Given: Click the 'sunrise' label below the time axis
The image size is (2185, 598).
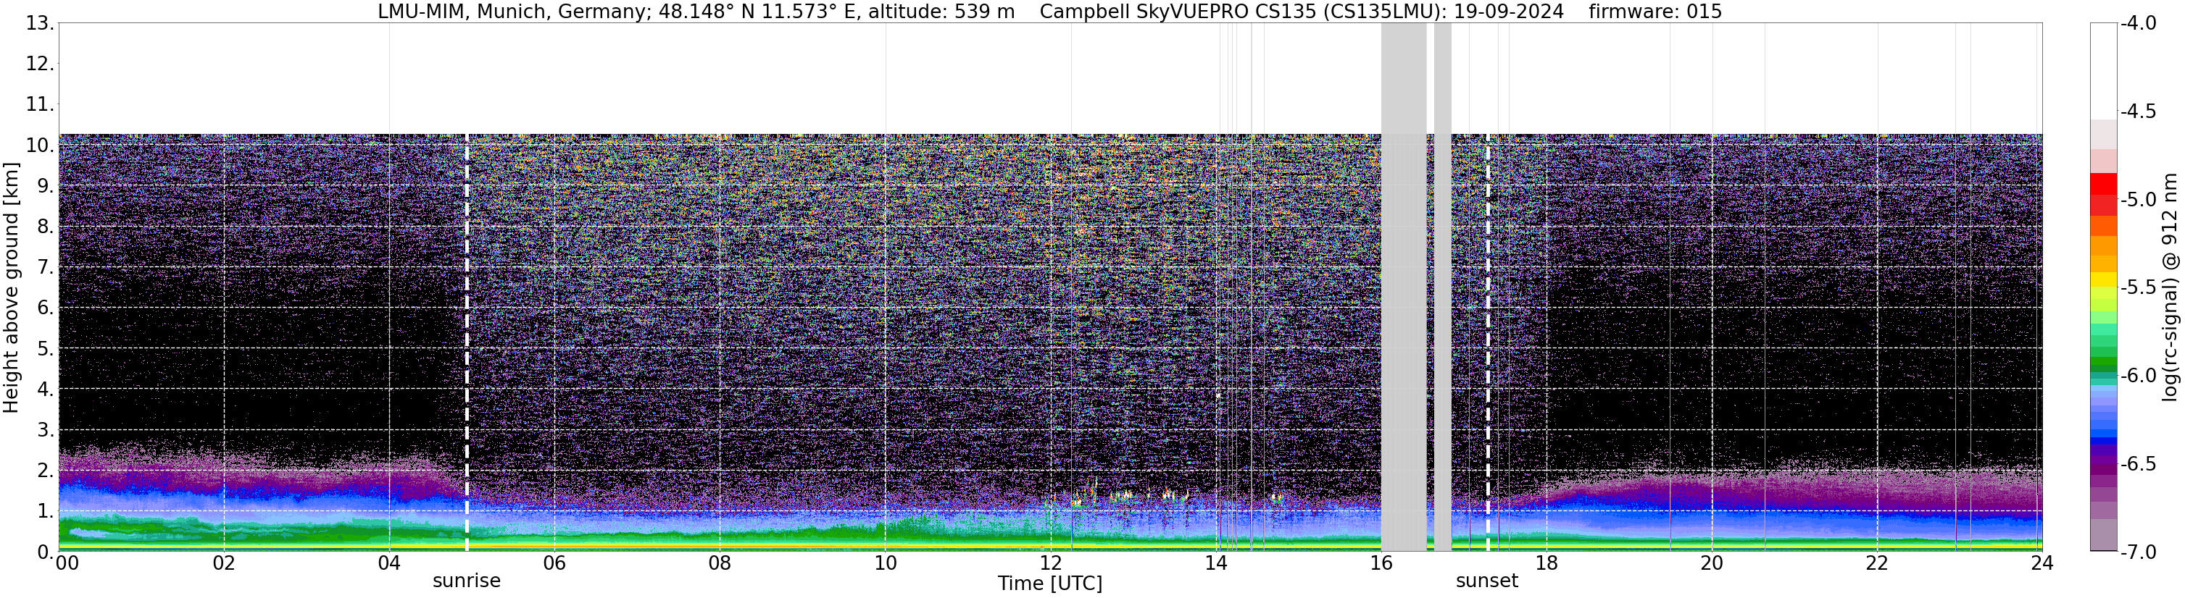Looking at the screenshot, I should 467,581.
